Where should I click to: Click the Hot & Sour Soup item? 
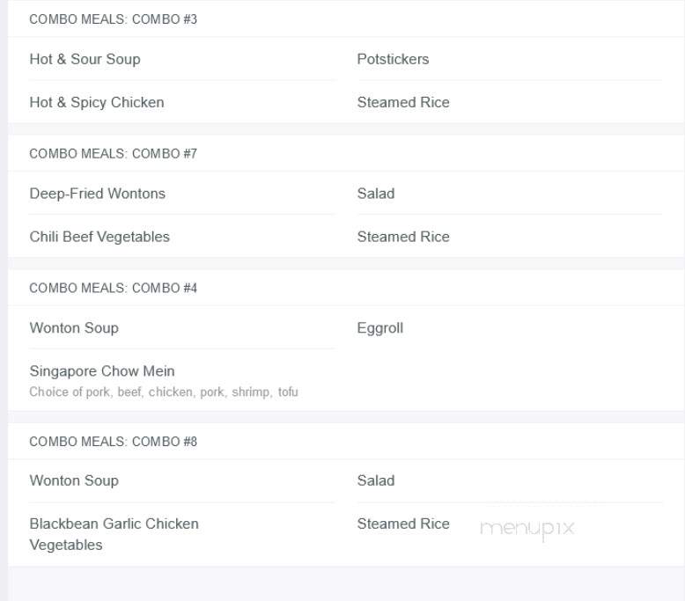[85, 59]
